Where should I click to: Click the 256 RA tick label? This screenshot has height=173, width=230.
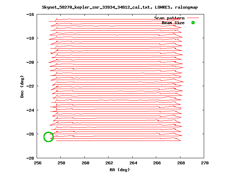click(38, 163)
